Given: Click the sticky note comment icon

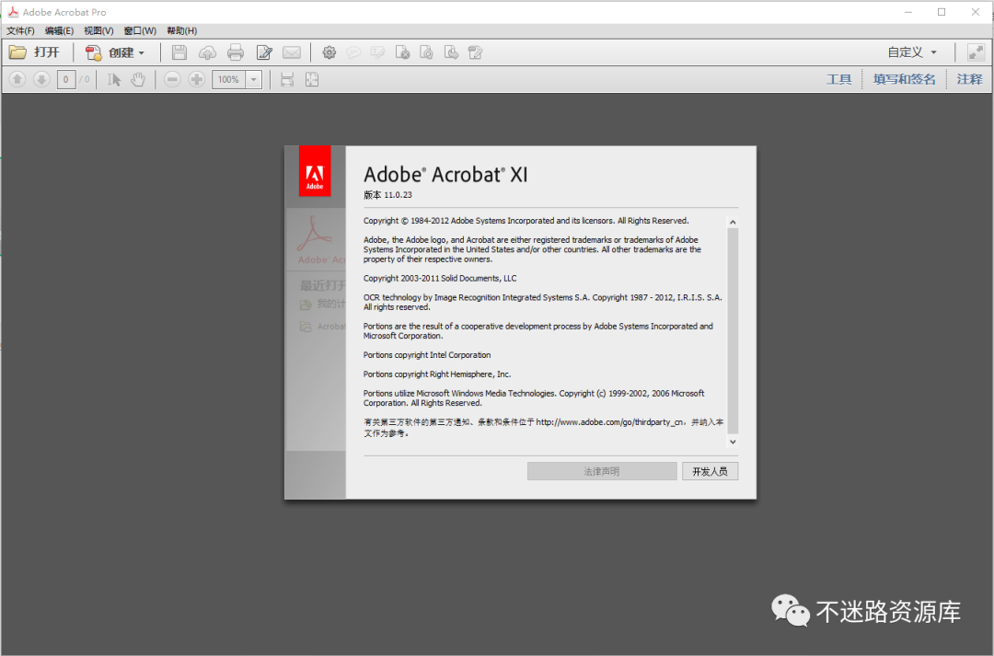Looking at the screenshot, I should (353, 52).
